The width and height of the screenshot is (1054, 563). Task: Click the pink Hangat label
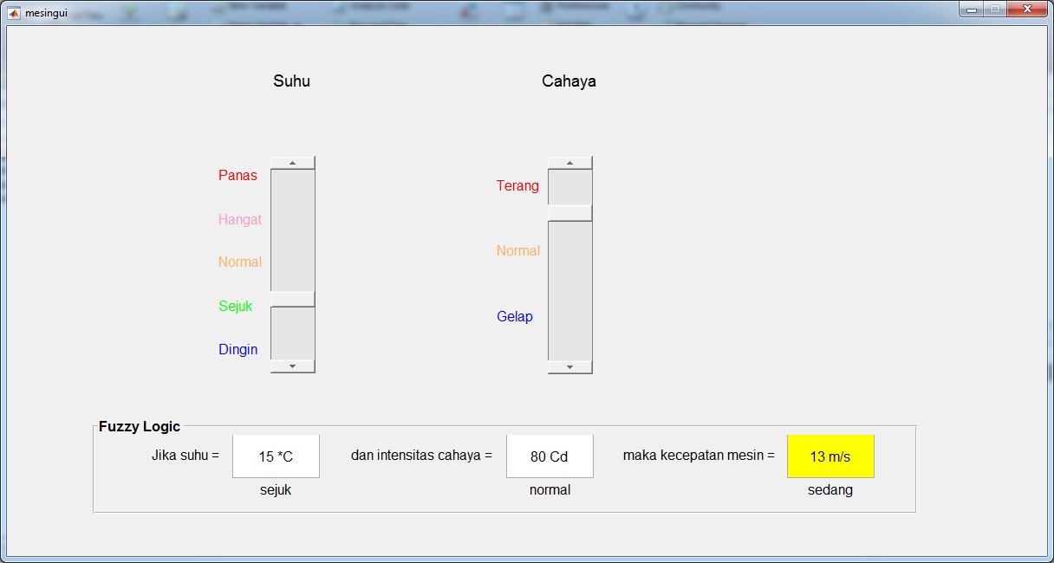pos(240,220)
